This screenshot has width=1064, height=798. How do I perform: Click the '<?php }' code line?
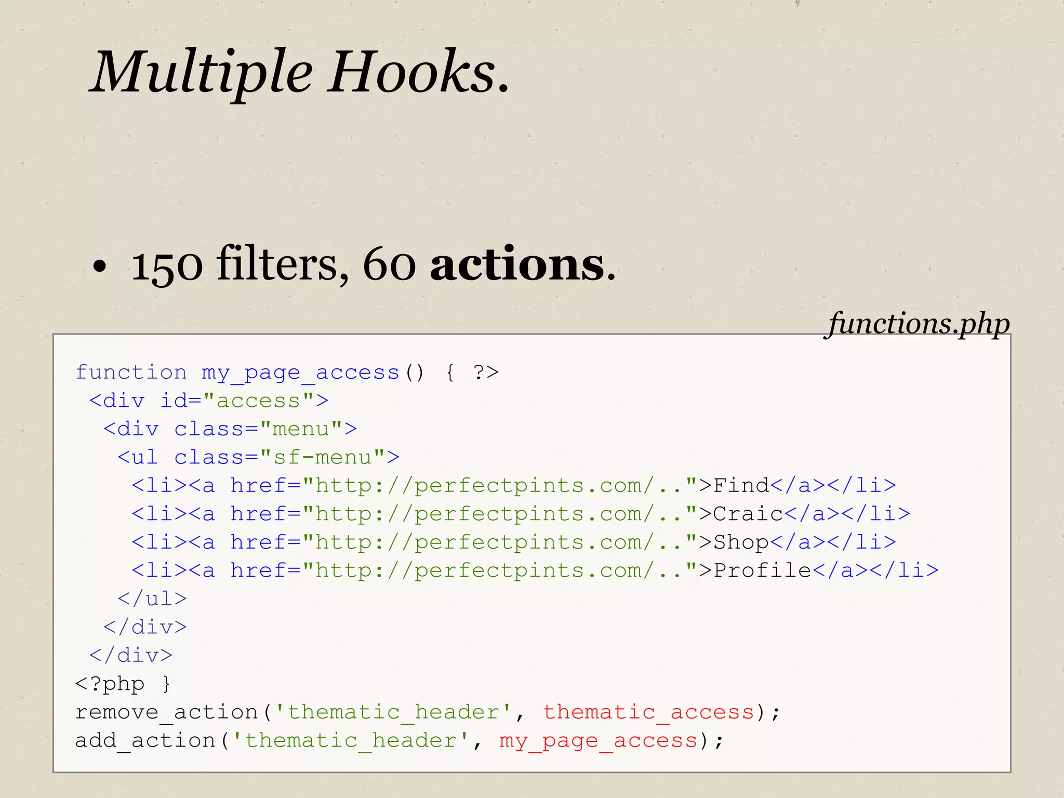click(x=123, y=684)
